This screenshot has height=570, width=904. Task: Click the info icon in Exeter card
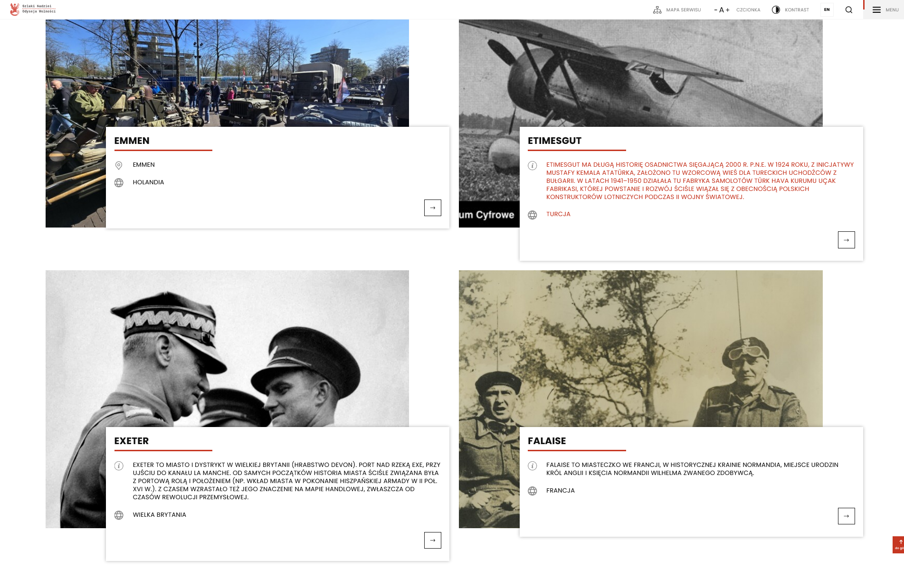119,466
